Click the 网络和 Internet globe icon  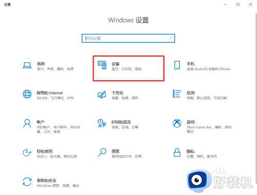(x=27, y=94)
